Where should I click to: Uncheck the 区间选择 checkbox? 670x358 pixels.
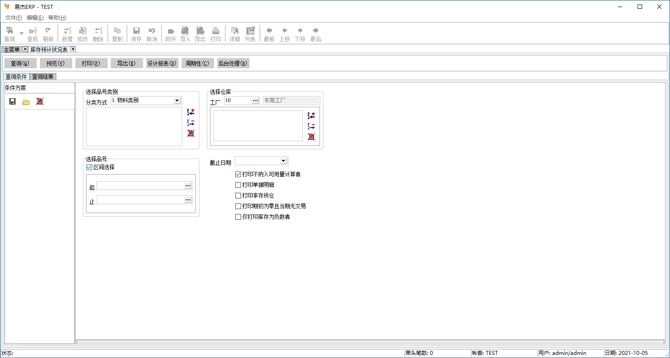(89, 167)
